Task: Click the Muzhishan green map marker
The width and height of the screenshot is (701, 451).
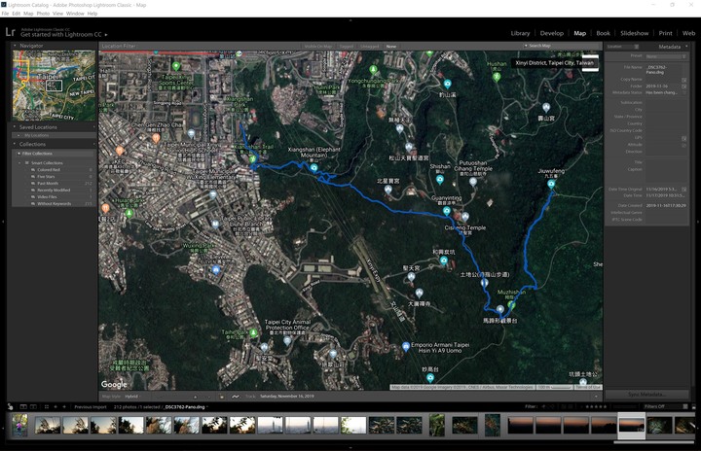Action: (x=511, y=305)
